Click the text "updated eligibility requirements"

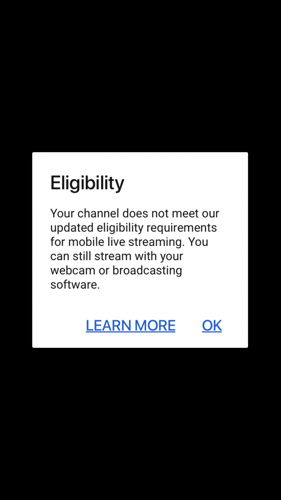[x=134, y=228]
